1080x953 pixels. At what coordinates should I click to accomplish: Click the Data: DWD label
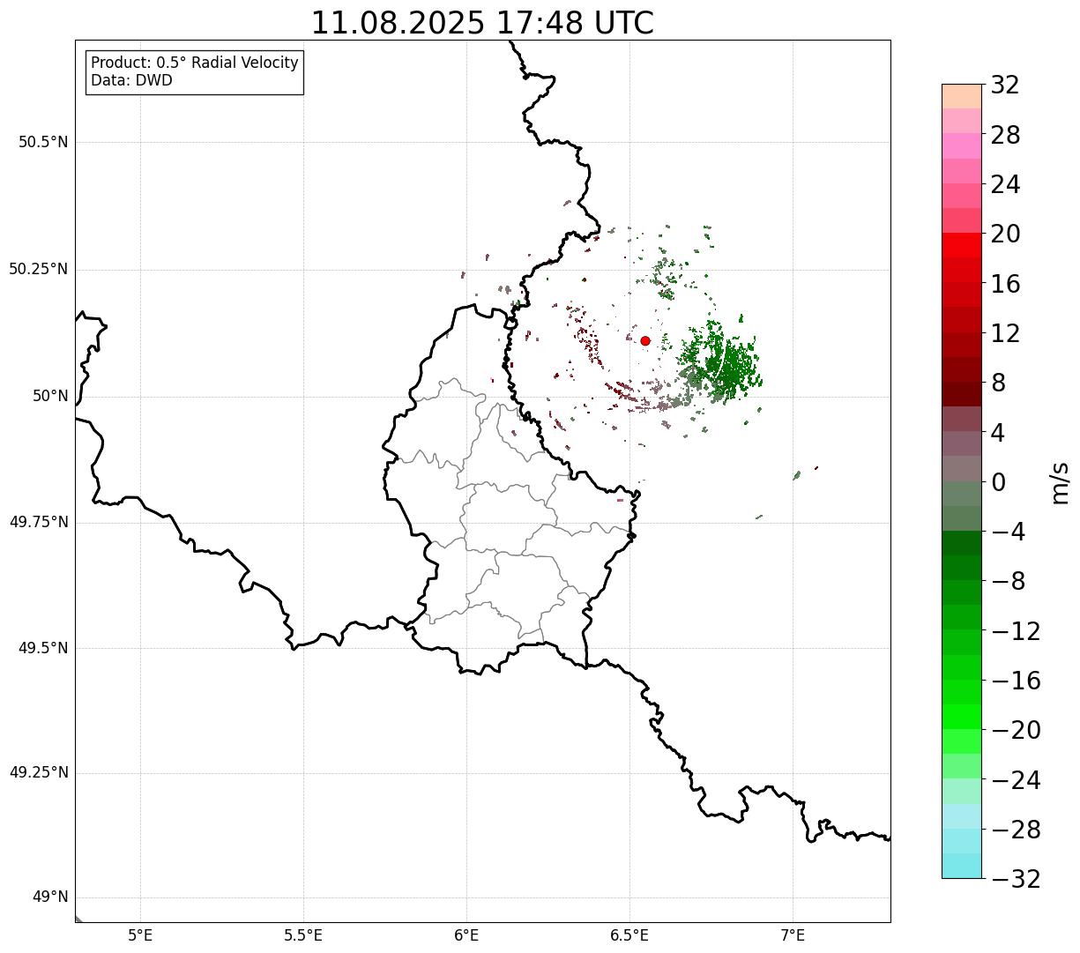[132, 80]
